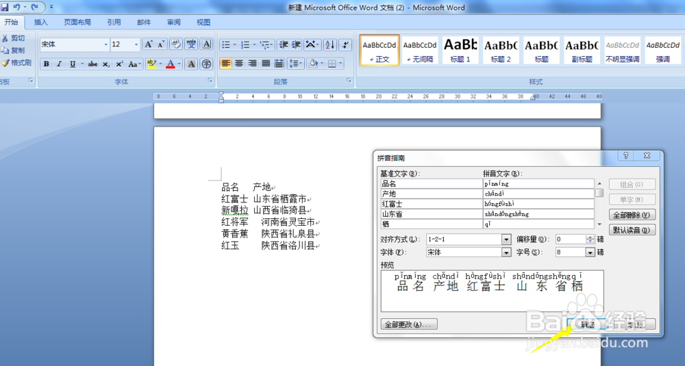Click the 确定 button in 拼音指南 dialog
Image resolution: width=685 pixels, height=366 pixels.
pyautogui.click(x=588, y=324)
